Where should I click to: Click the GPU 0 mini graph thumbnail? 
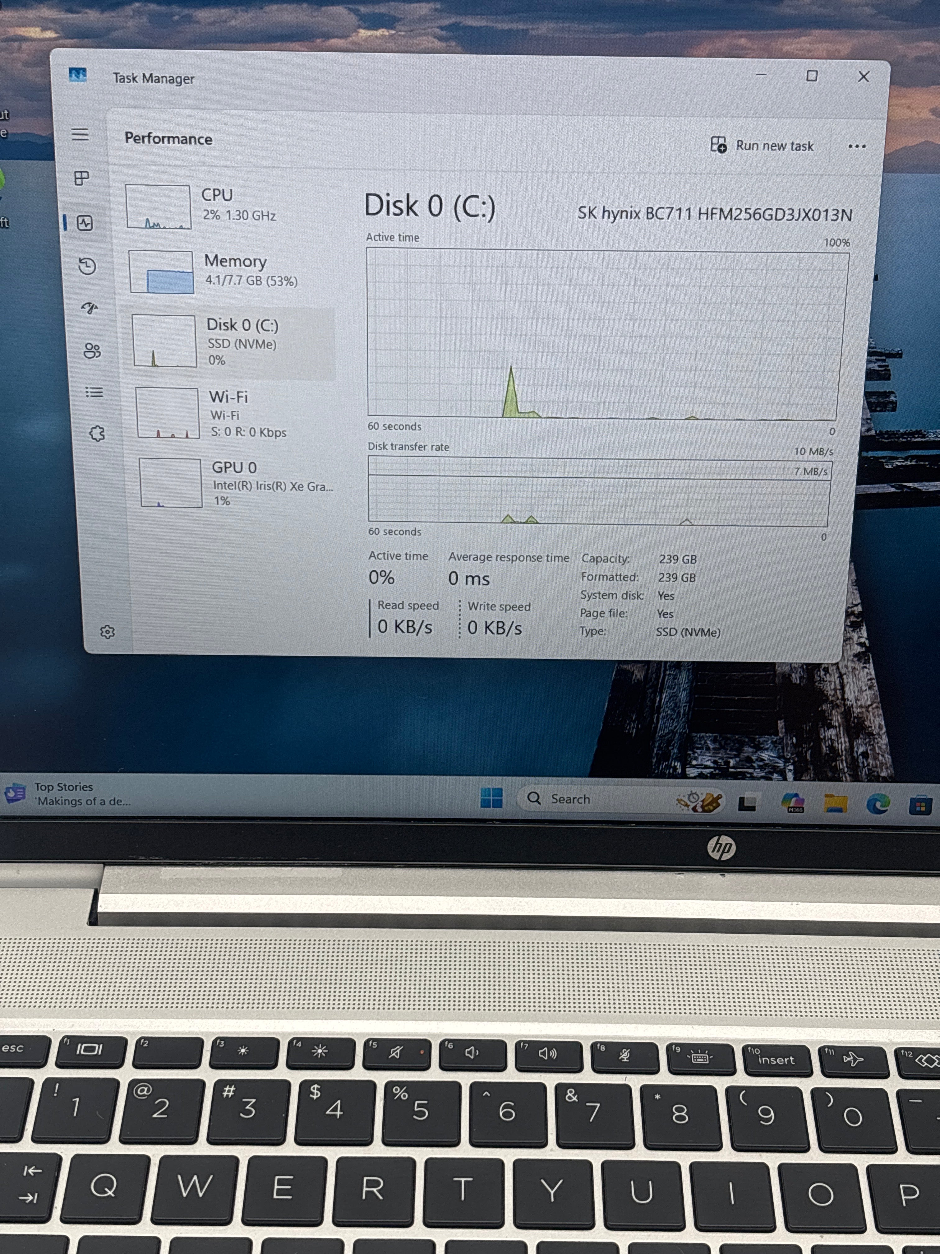point(171,483)
